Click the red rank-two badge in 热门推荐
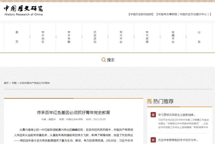Viewport: 215px width, 144px height. point(153,140)
